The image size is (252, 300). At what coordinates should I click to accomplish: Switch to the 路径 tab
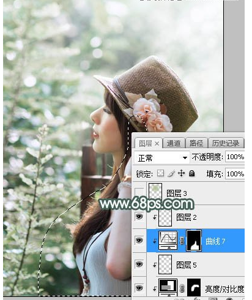196,143
